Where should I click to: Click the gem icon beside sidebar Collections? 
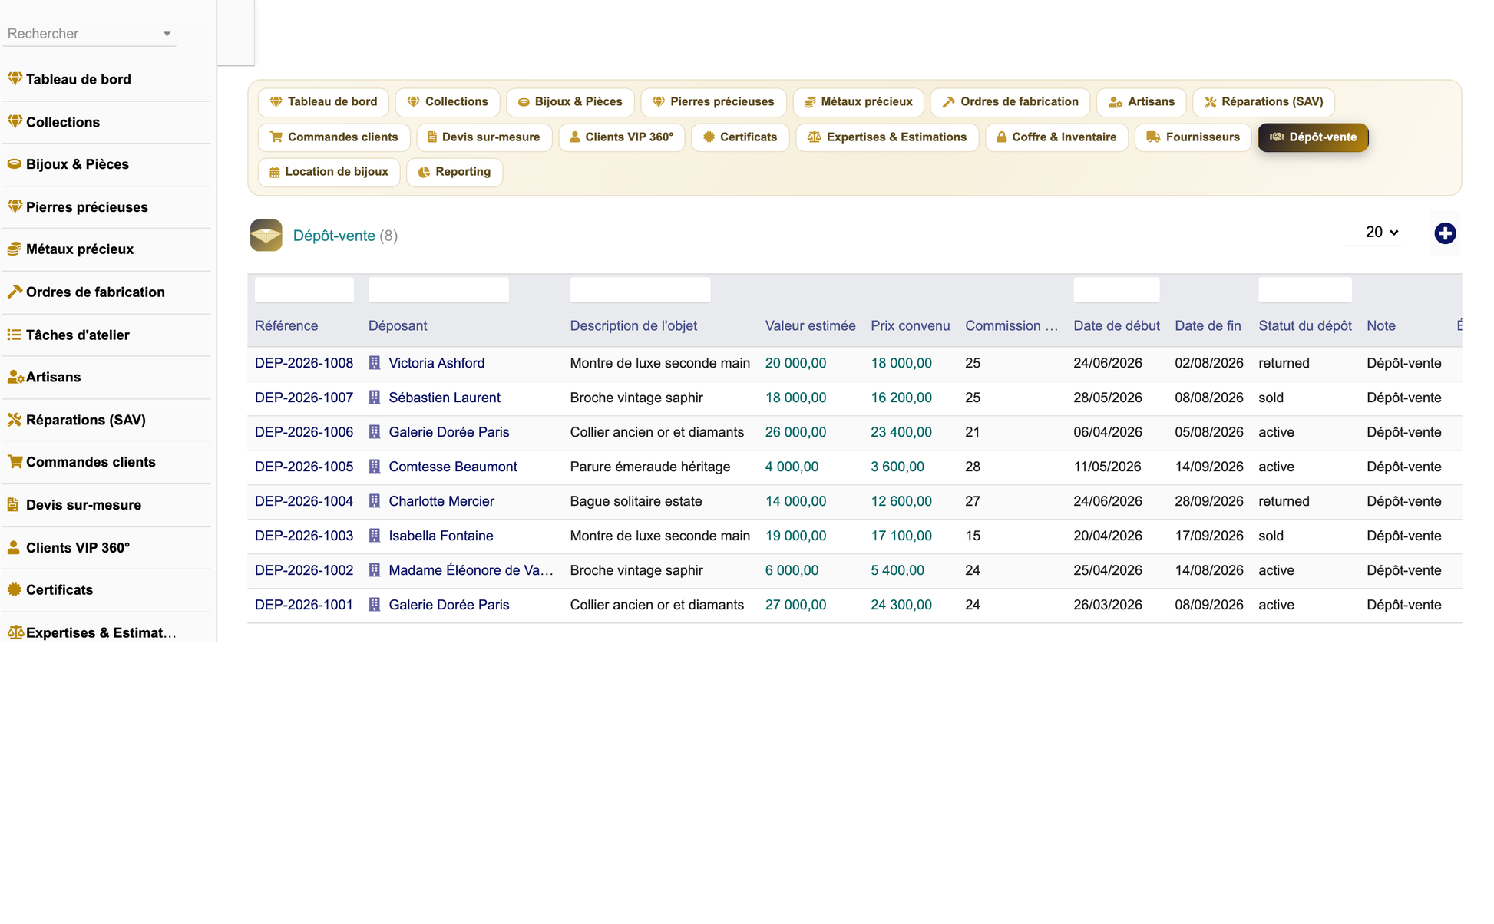(x=15, y=121)
